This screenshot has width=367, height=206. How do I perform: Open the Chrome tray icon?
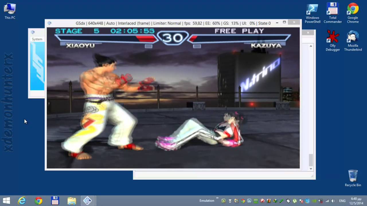(x=243, y=201)
